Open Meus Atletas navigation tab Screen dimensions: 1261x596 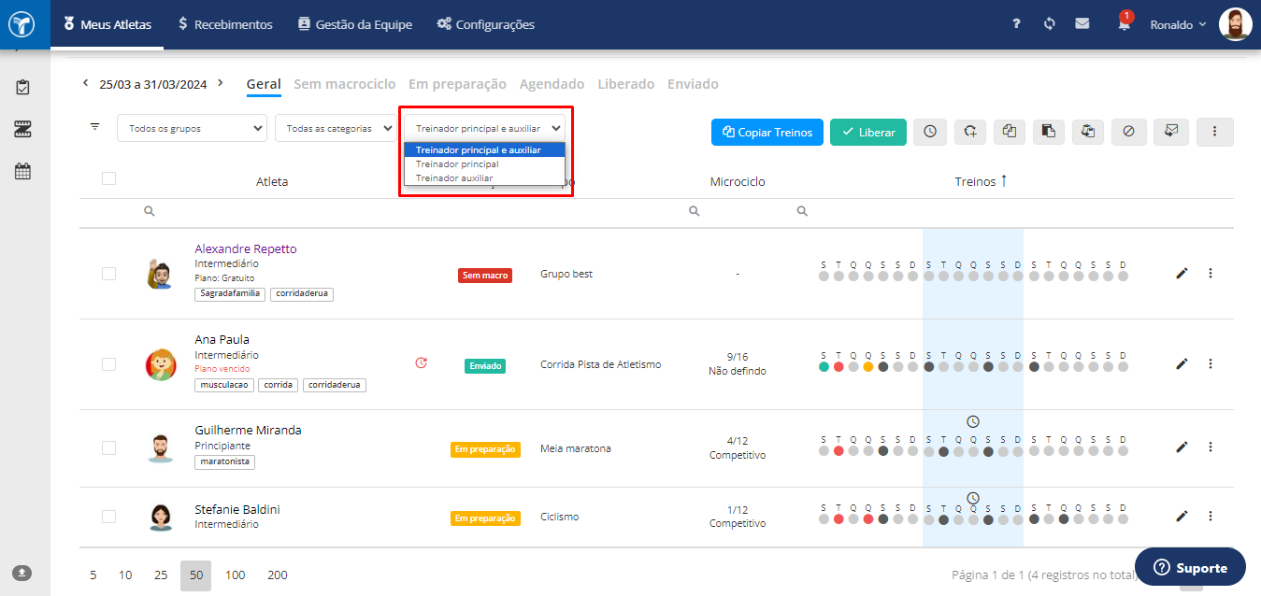tap(107, 24)
